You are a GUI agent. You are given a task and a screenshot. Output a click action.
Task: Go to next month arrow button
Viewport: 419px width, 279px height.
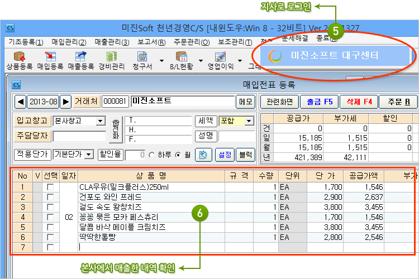click(65, 102)
